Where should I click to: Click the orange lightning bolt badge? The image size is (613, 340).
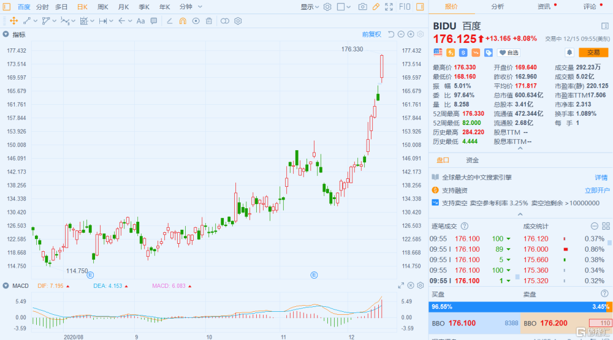pos(451,52)
